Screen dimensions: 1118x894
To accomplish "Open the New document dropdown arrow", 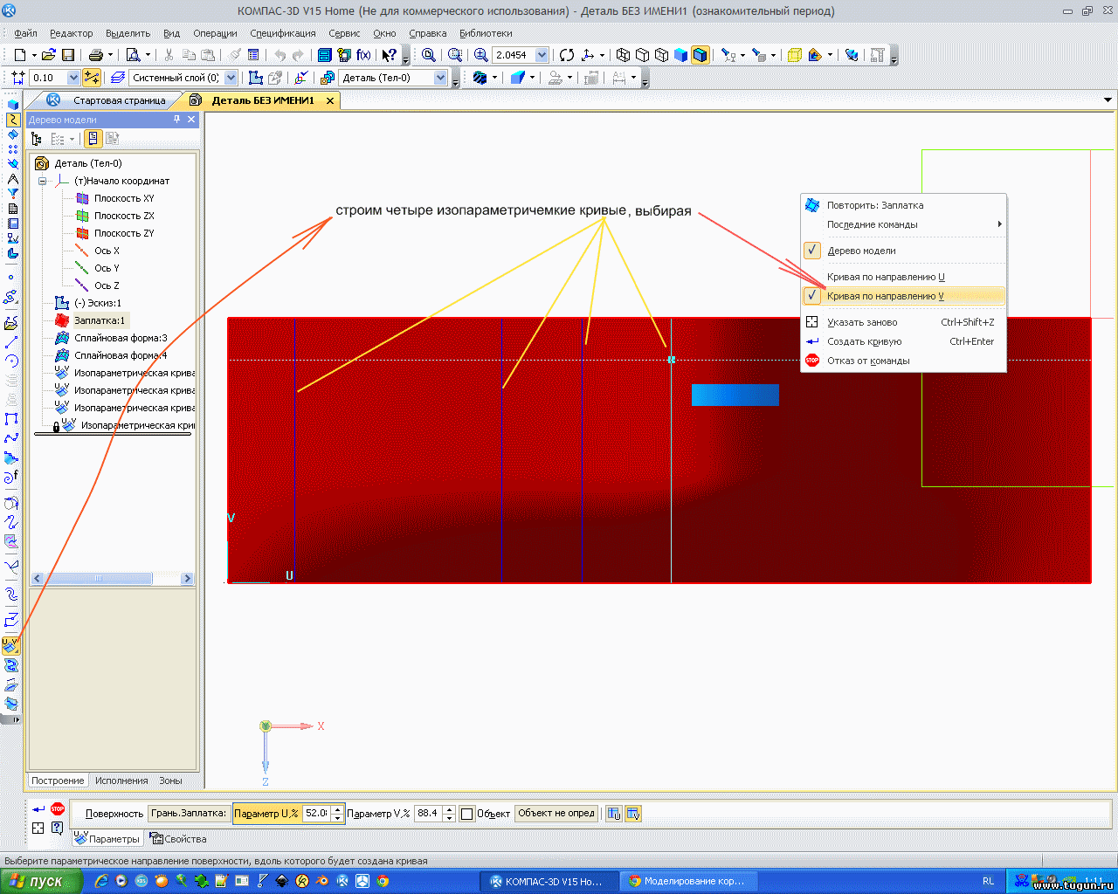I will pyautogui.click(x=33, y=55).
